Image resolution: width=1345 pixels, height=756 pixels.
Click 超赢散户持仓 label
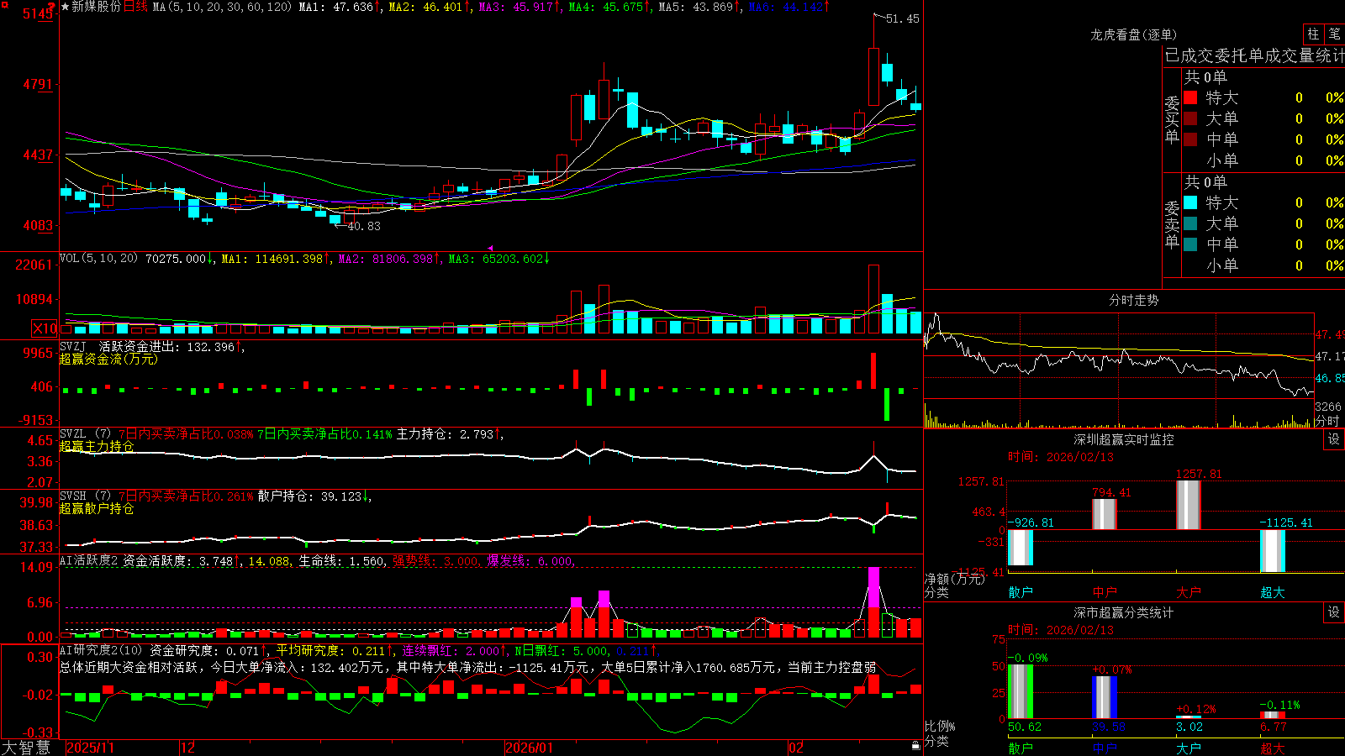click(x=97, y=508)
